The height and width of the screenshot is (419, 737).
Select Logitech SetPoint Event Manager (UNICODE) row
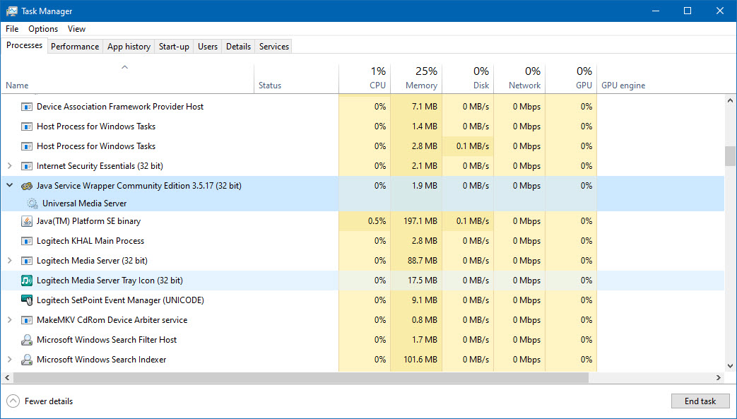[x=362, y=300]
